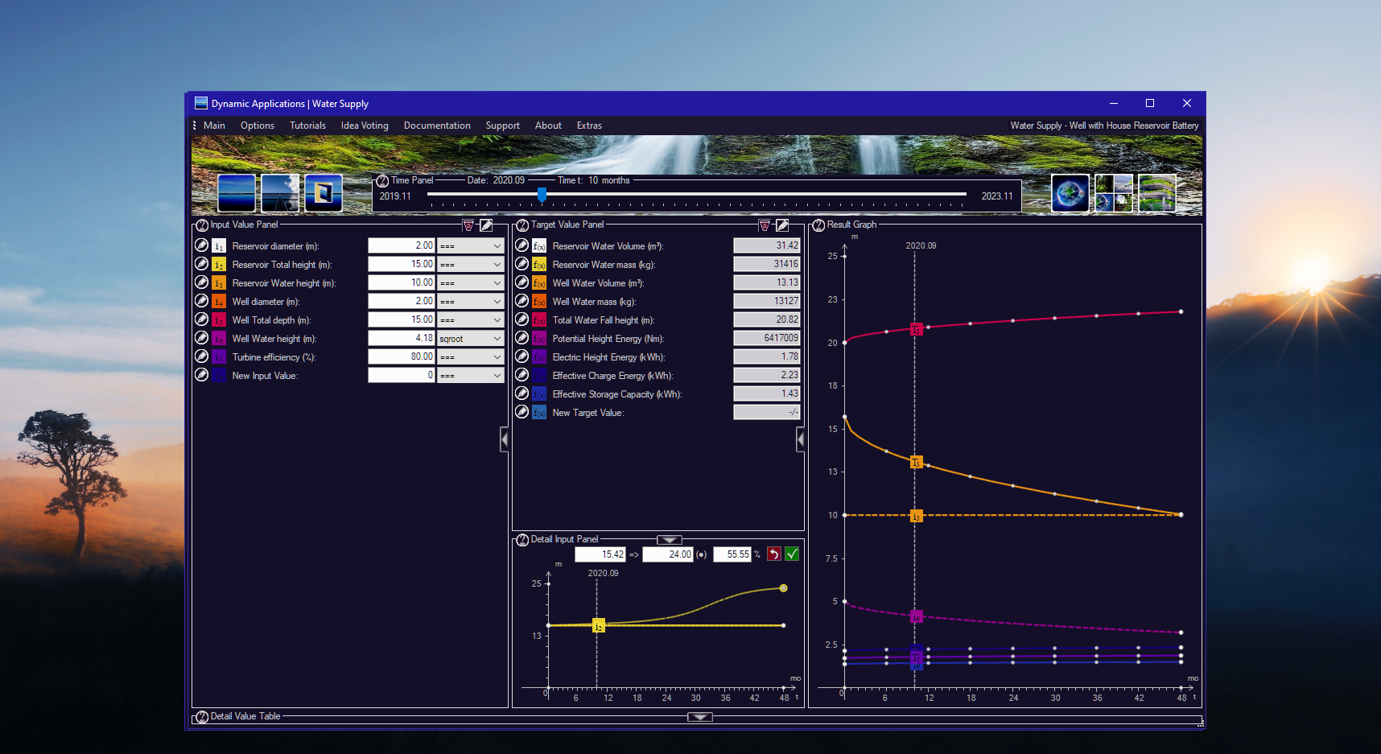Viewport: 1381px width, 754px height.
Task: Click the Earth globe thumbnail icon
Action: coord(1070,194)
